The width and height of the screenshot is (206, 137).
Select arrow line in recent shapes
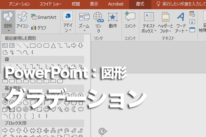(26, 46)
